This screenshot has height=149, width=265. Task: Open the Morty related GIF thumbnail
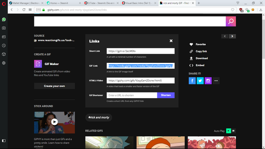click(x=161, y=142)
